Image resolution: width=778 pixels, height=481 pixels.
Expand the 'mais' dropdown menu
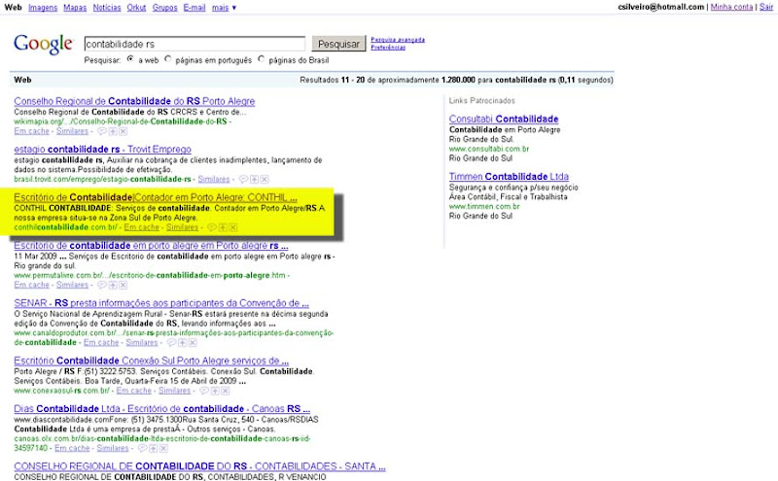(224, 8)
